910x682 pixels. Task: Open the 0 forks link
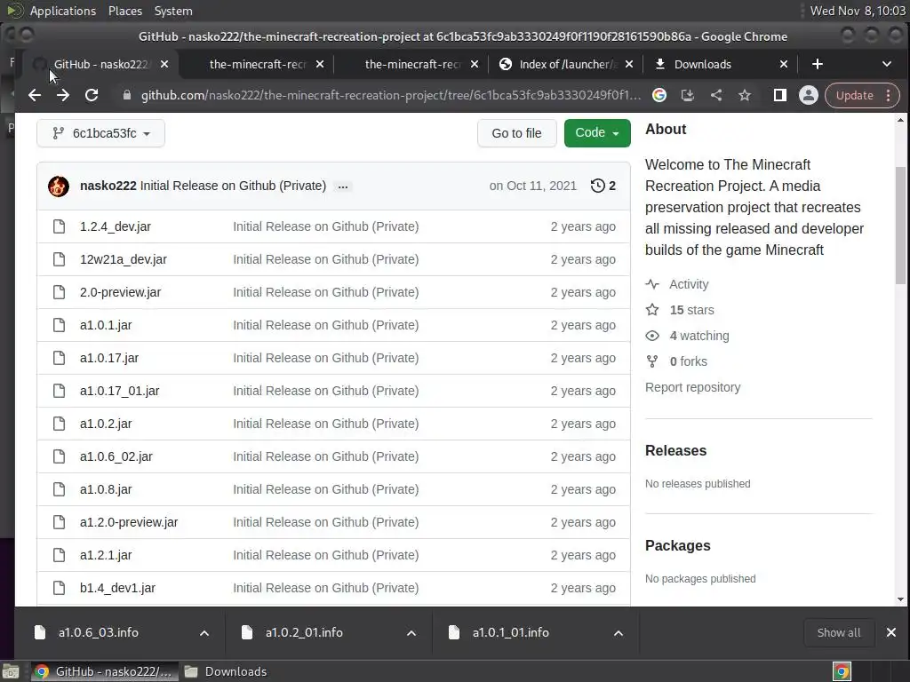click(689, 361)
